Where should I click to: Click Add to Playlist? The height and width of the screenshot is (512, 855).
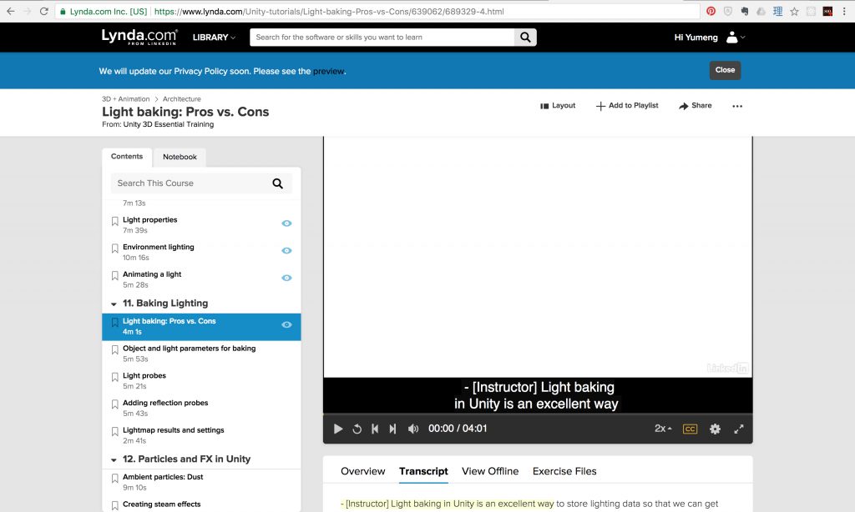click(627, 106)
